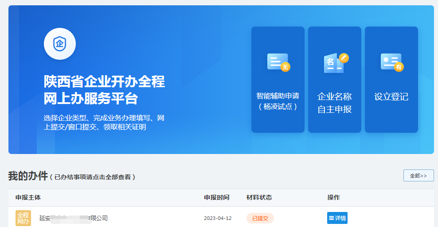The image size is (438, 227).
Task: Click the enterprise shield logo icon
Action: 60,44
